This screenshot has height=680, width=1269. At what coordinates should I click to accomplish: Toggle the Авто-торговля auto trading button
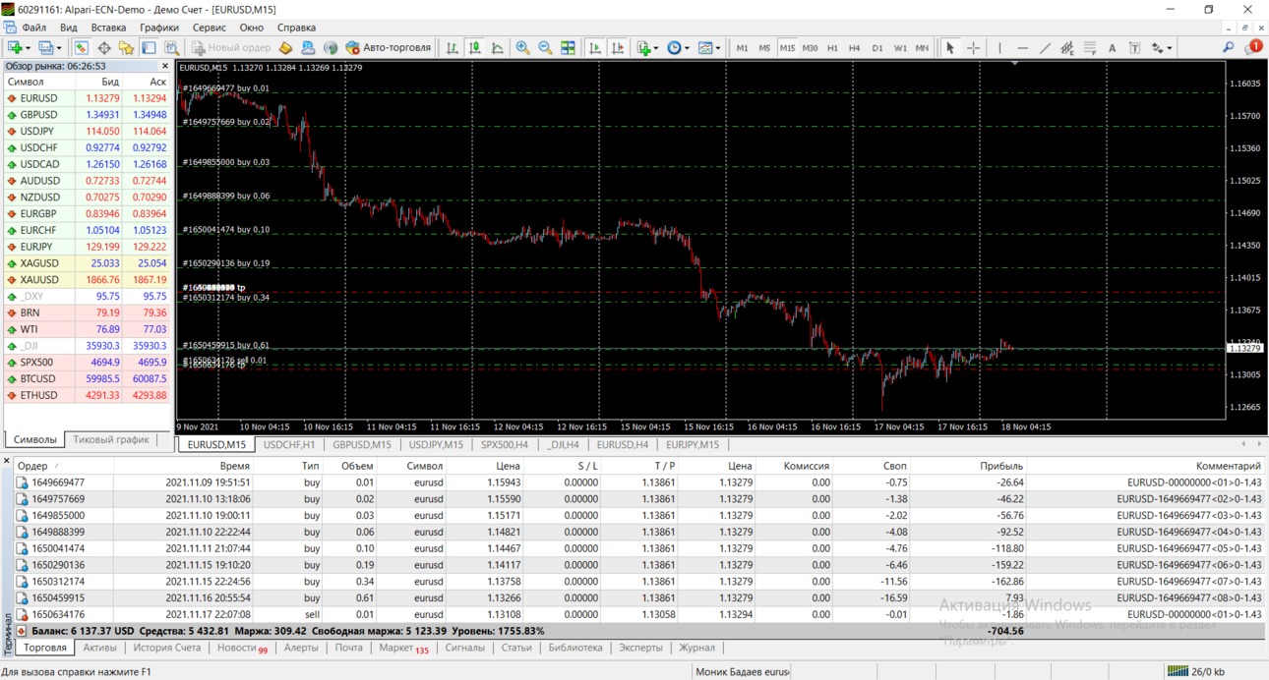tap(389, 47)
